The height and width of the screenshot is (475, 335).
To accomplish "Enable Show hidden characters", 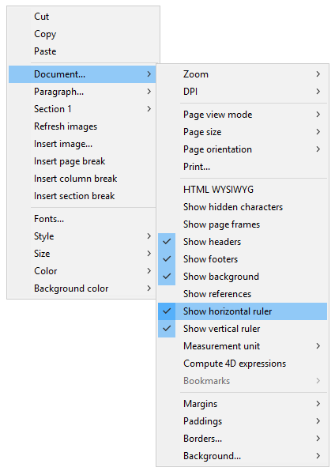I will (243, 207).
